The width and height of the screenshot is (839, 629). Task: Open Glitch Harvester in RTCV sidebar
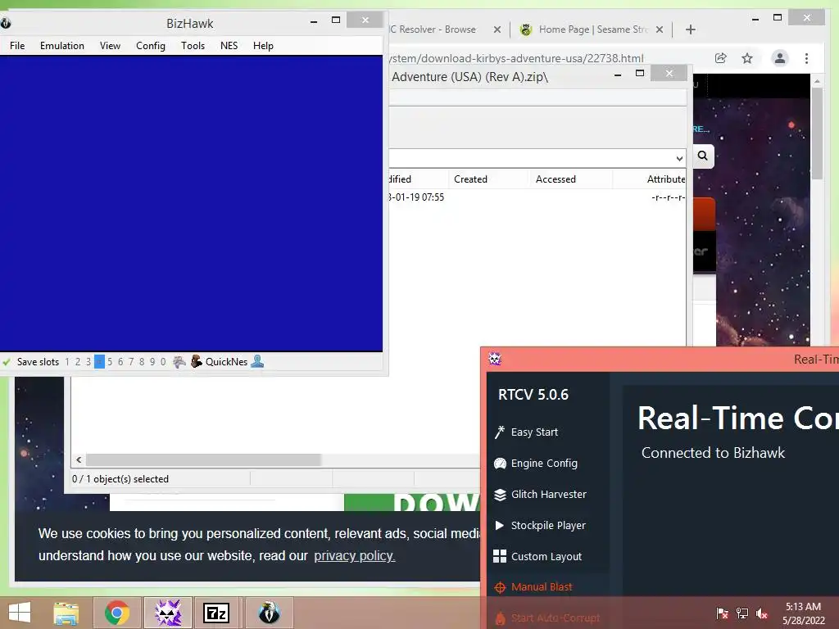point(541,494)
